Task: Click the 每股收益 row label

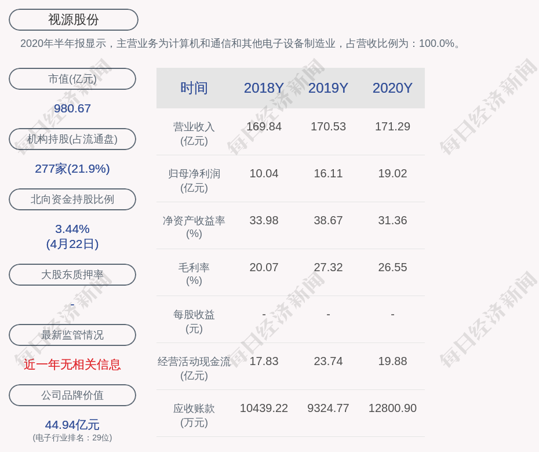Action: point(194,322)
